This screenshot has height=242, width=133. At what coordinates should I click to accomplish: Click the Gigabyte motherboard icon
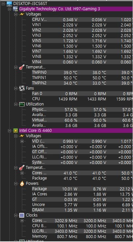pyautogui.click(x=15, y=9)
